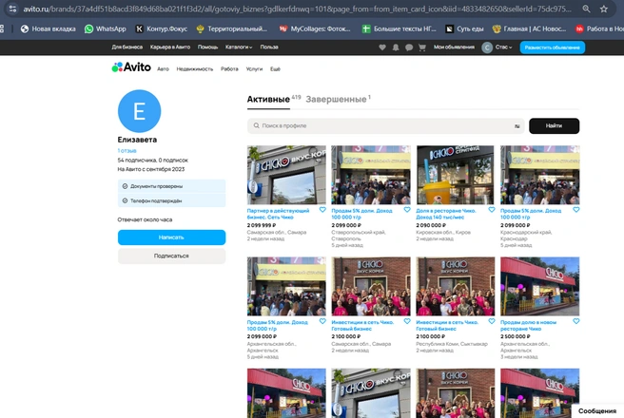
Task: Bookmark page with star icon
Action: pyautogui.click(x=604, y=9)
